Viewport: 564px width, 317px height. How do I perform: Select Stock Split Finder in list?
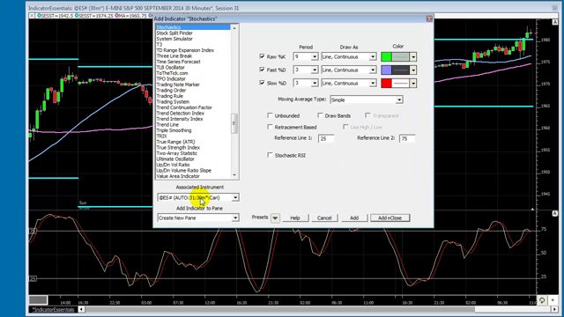(174, 33)
